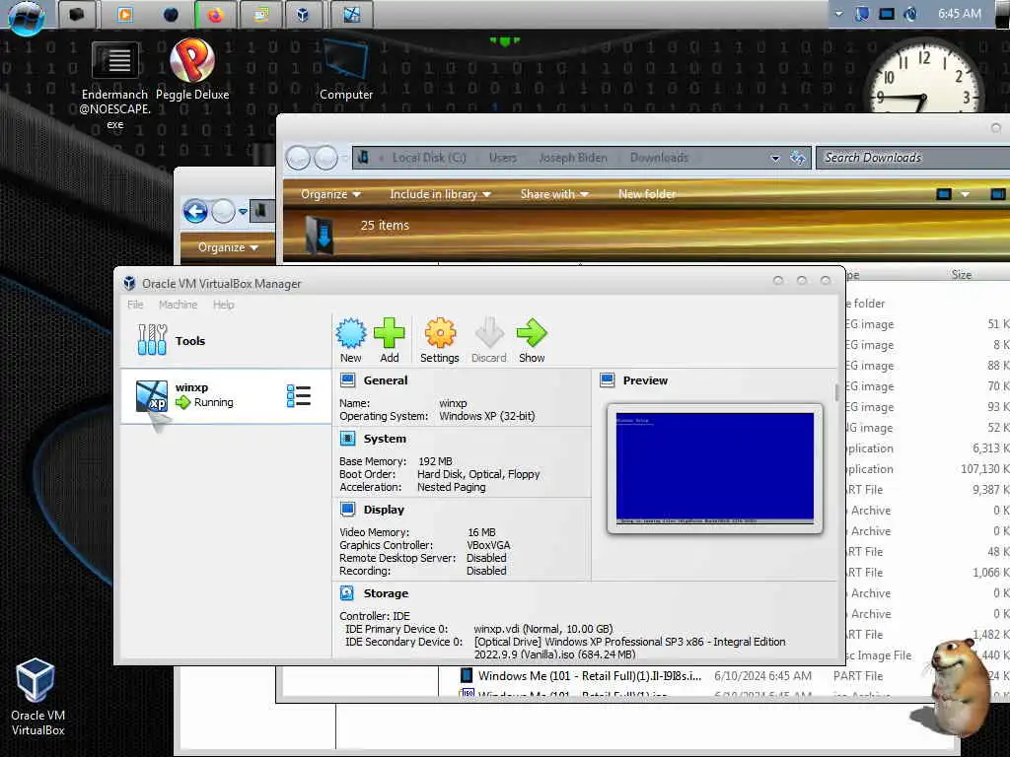The image size is (1010, 757).
Task: Open the Endermanch@NOESCAPE.exe desktop icon
Action: pyautogui.click(x=114, y=85)
